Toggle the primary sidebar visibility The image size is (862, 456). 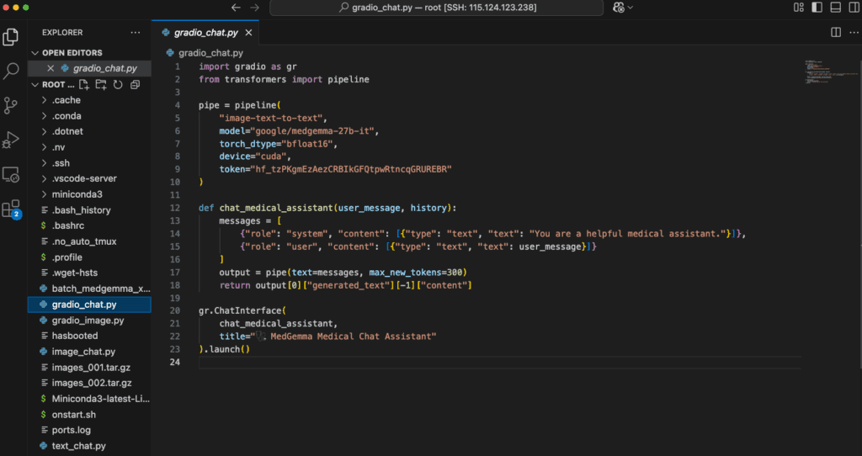817,8
